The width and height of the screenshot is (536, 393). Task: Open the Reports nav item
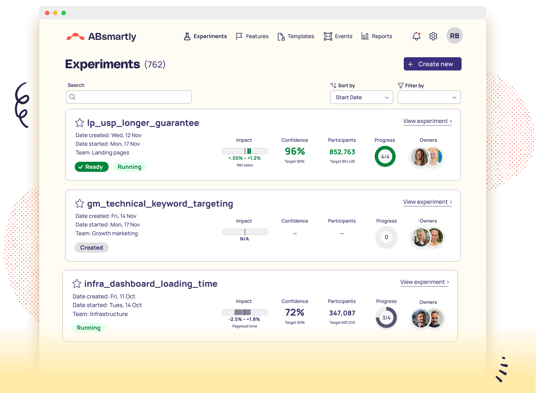[x=377, y=36]
